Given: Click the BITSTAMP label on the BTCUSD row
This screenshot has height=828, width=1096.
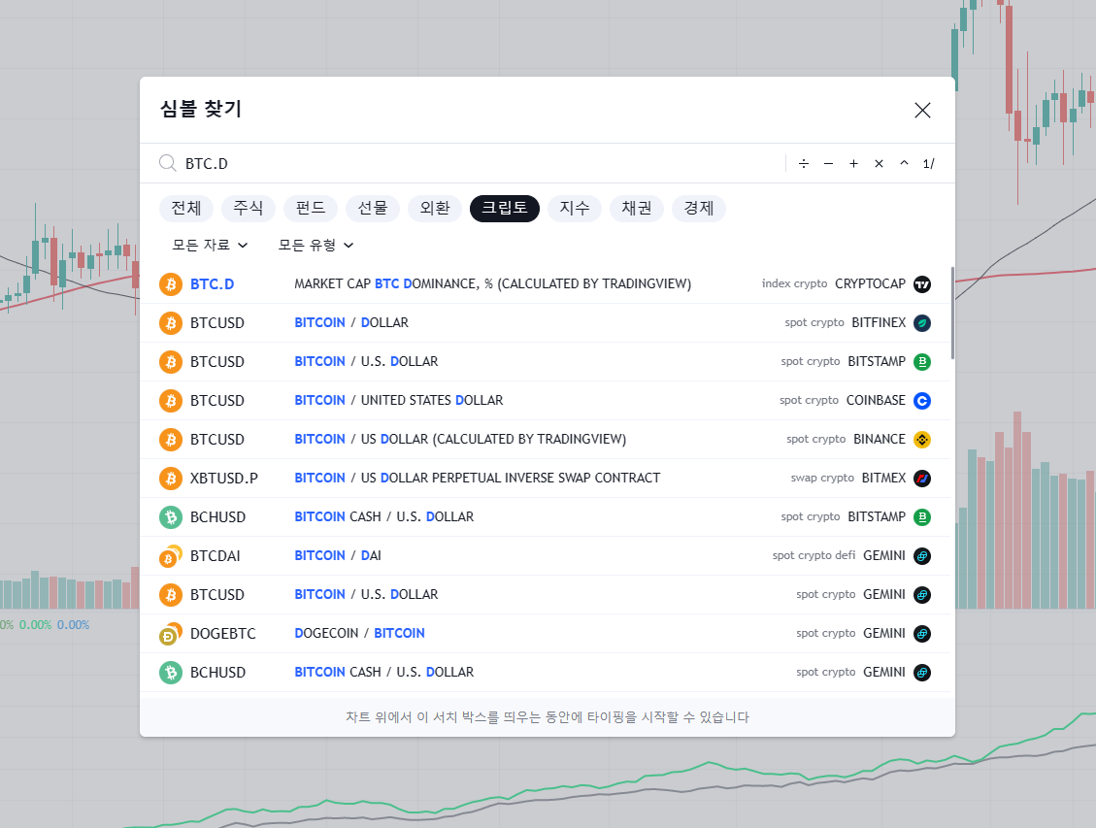Looking at the screenshot, I should click(877, 361).
